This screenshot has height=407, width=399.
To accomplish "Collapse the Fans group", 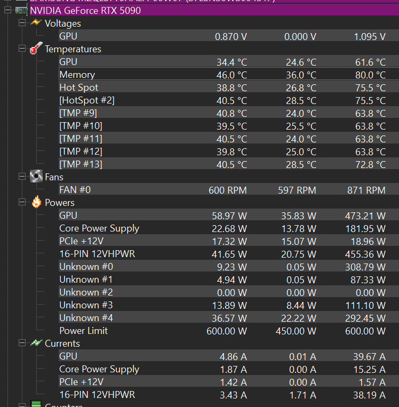I will (22, 177).
